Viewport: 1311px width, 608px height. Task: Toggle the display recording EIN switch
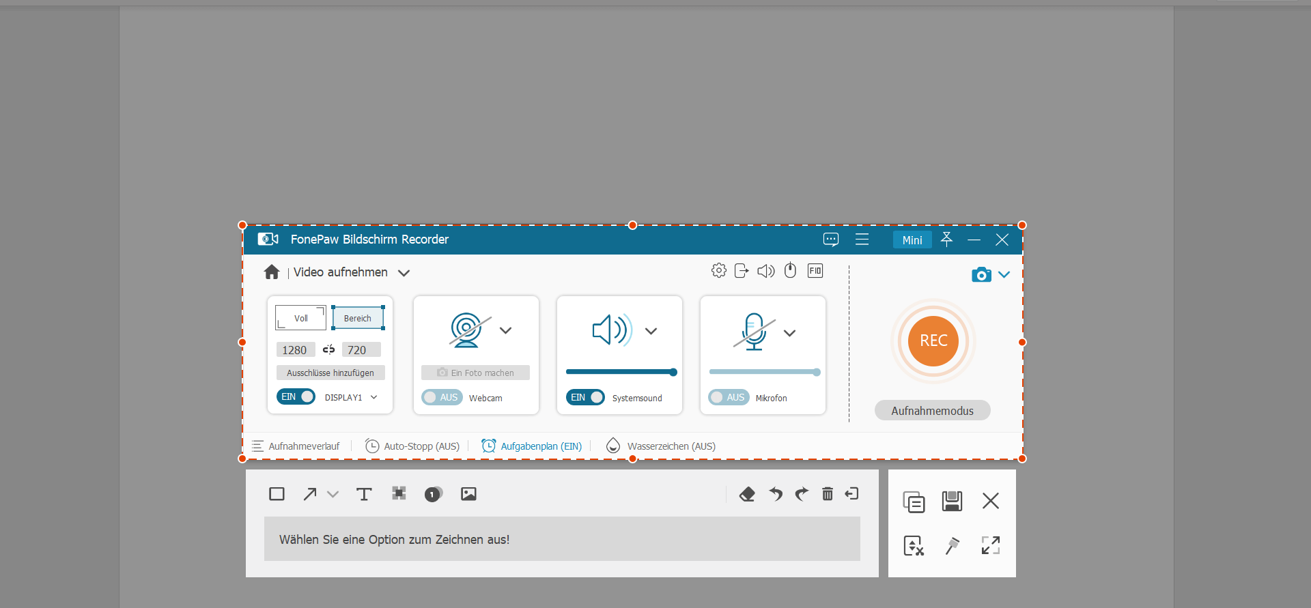(296, 396)
